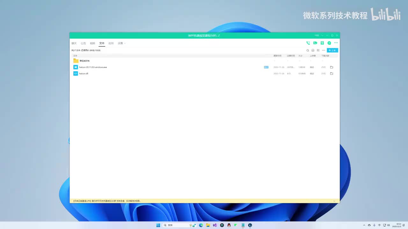Start a voice call in the group
This screenshot has width=408, height=229.
[308, 43]
